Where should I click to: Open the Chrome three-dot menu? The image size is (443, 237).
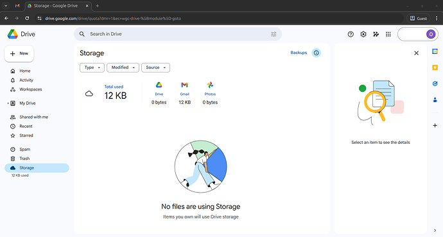[x=437, y=19]
